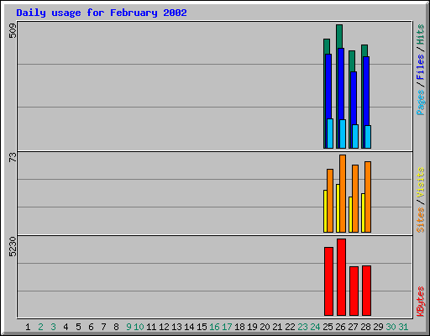
Task: Click the '509' axis maximum label
Action: coord(13,30)
